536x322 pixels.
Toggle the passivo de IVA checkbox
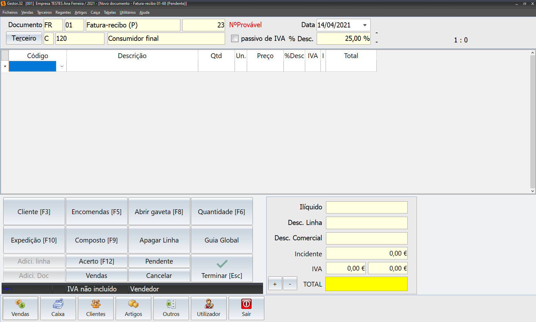(235, 39)
